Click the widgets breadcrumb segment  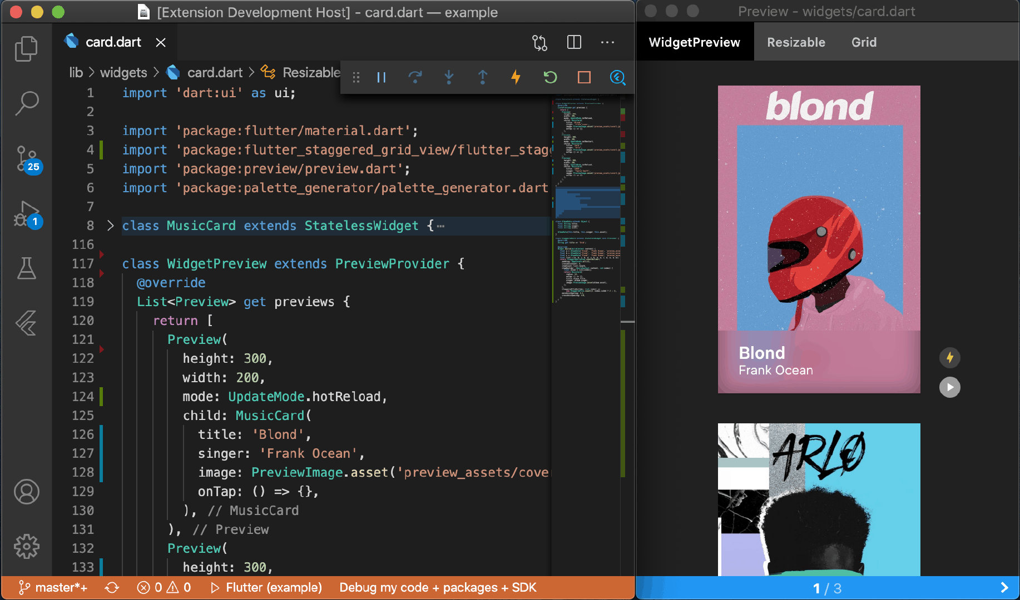(x=123, y=73)
